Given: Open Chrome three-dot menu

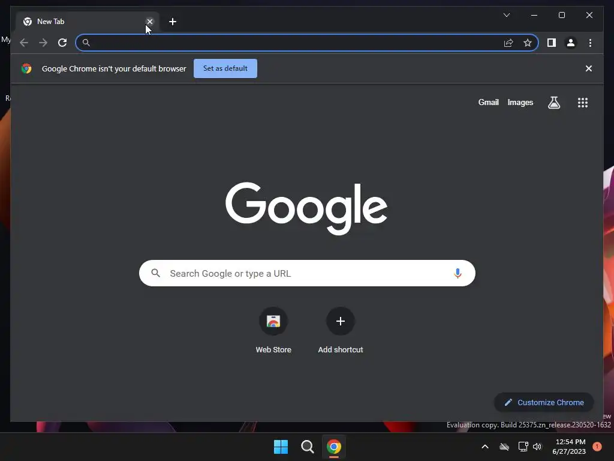Looking at the screenshot, I should click(x=590, y=43).
